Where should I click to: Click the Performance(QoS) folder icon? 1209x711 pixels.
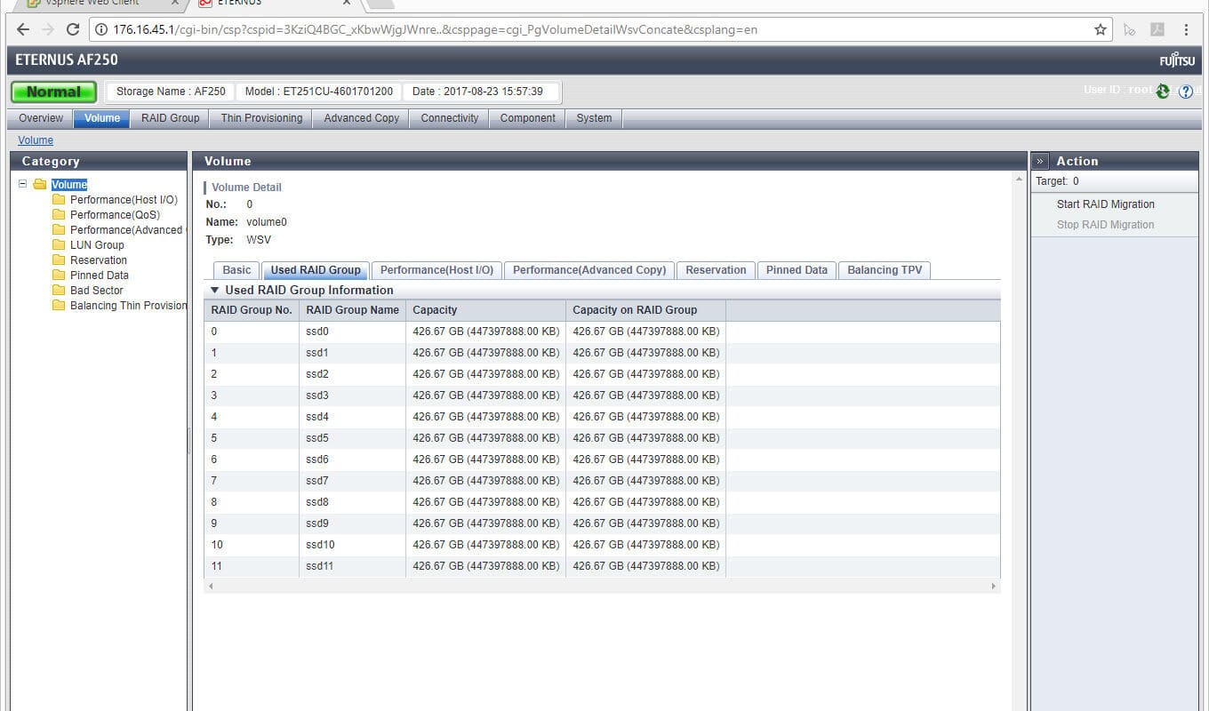tap(59, 215)
